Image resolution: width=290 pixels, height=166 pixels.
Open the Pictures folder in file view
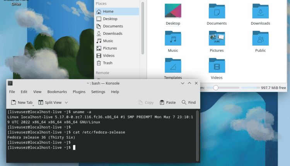point(217,38)
